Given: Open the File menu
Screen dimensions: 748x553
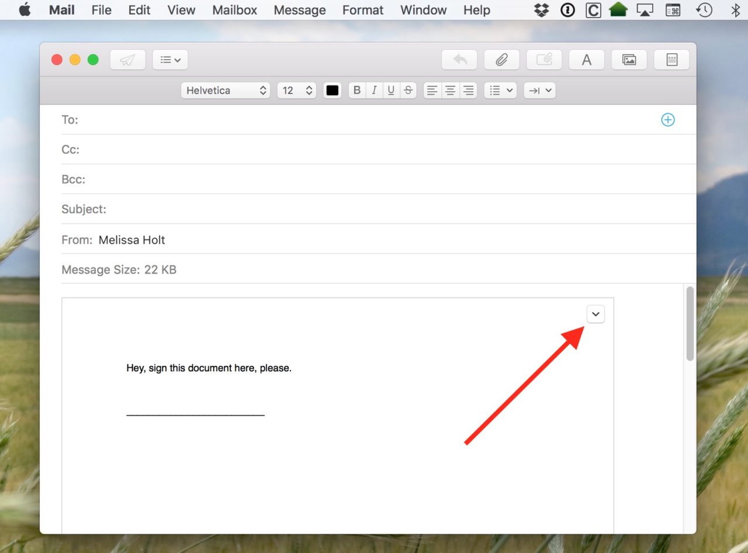Looking at the screenshot, I should (x=101, y=10).
